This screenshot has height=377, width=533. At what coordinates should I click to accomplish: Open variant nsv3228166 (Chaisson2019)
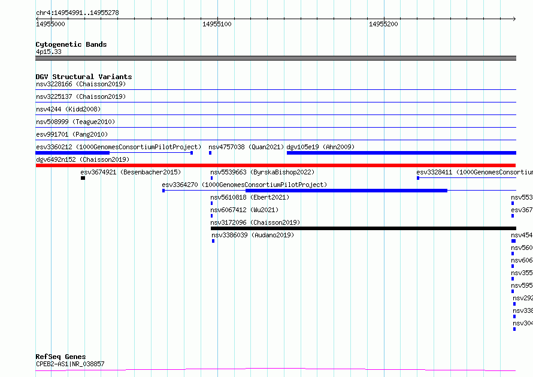81,84
